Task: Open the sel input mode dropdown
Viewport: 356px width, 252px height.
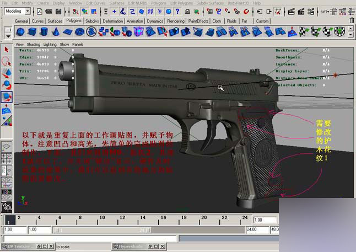Action: (x=325, y=12)
